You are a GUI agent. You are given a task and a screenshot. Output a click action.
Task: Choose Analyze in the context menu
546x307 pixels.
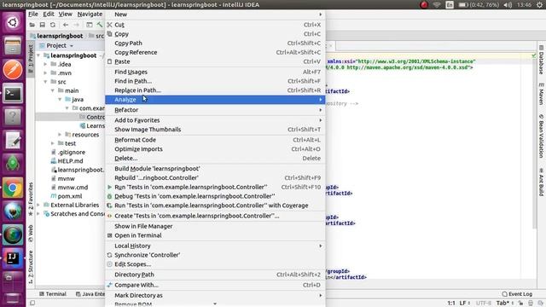pos(215,100)
